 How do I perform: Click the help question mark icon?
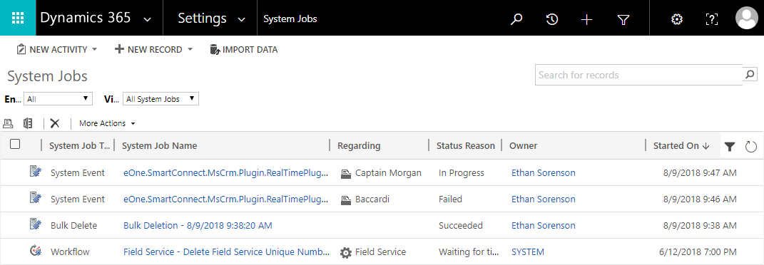pos(711,19)
